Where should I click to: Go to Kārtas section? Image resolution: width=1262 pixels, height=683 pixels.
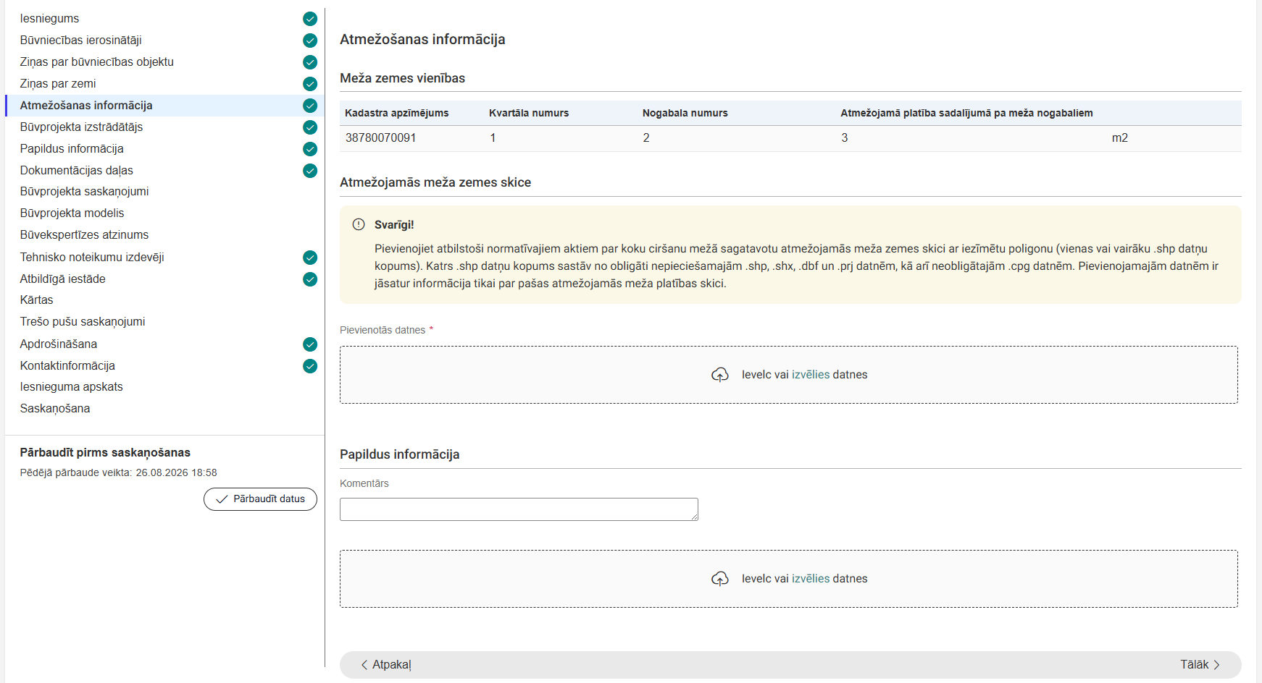point(36,300)
